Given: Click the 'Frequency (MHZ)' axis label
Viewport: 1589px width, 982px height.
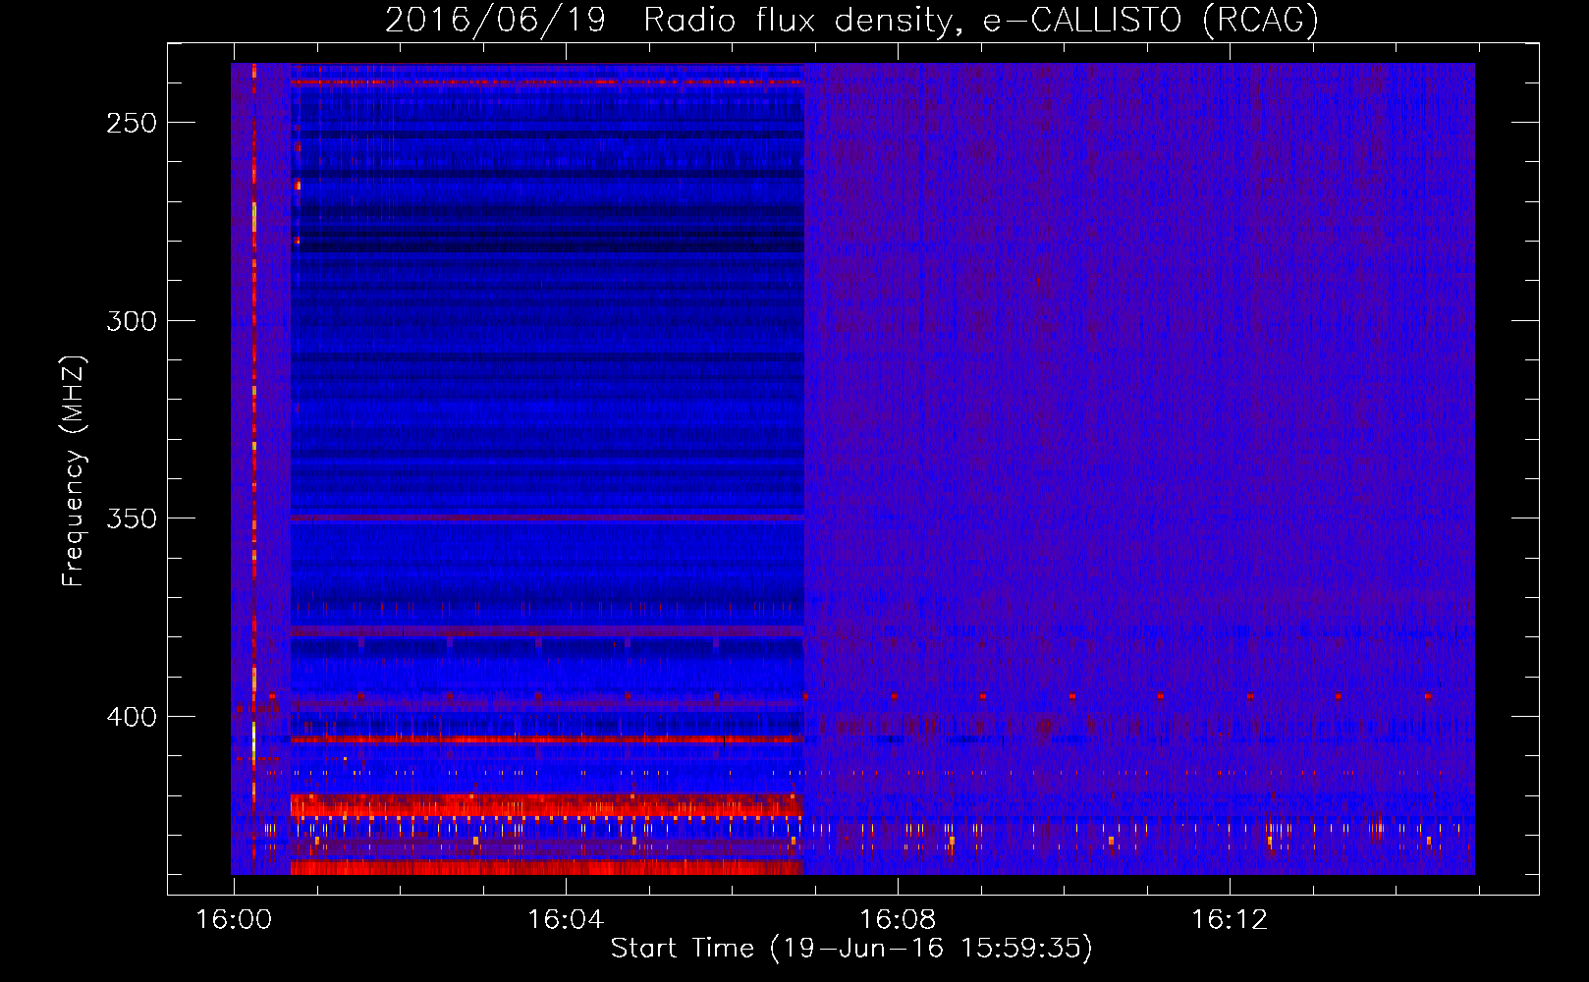Looking at the screenshot, I should (74, 470).
